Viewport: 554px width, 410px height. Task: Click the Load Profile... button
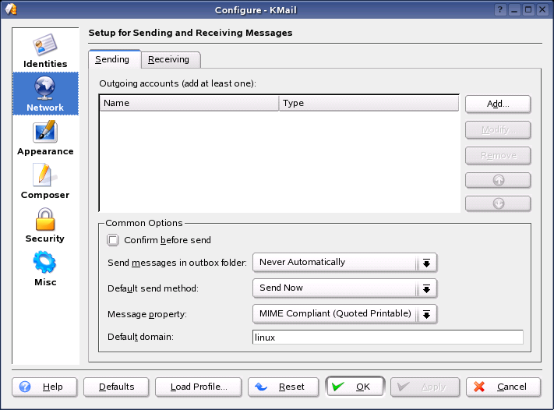[198, 387]
